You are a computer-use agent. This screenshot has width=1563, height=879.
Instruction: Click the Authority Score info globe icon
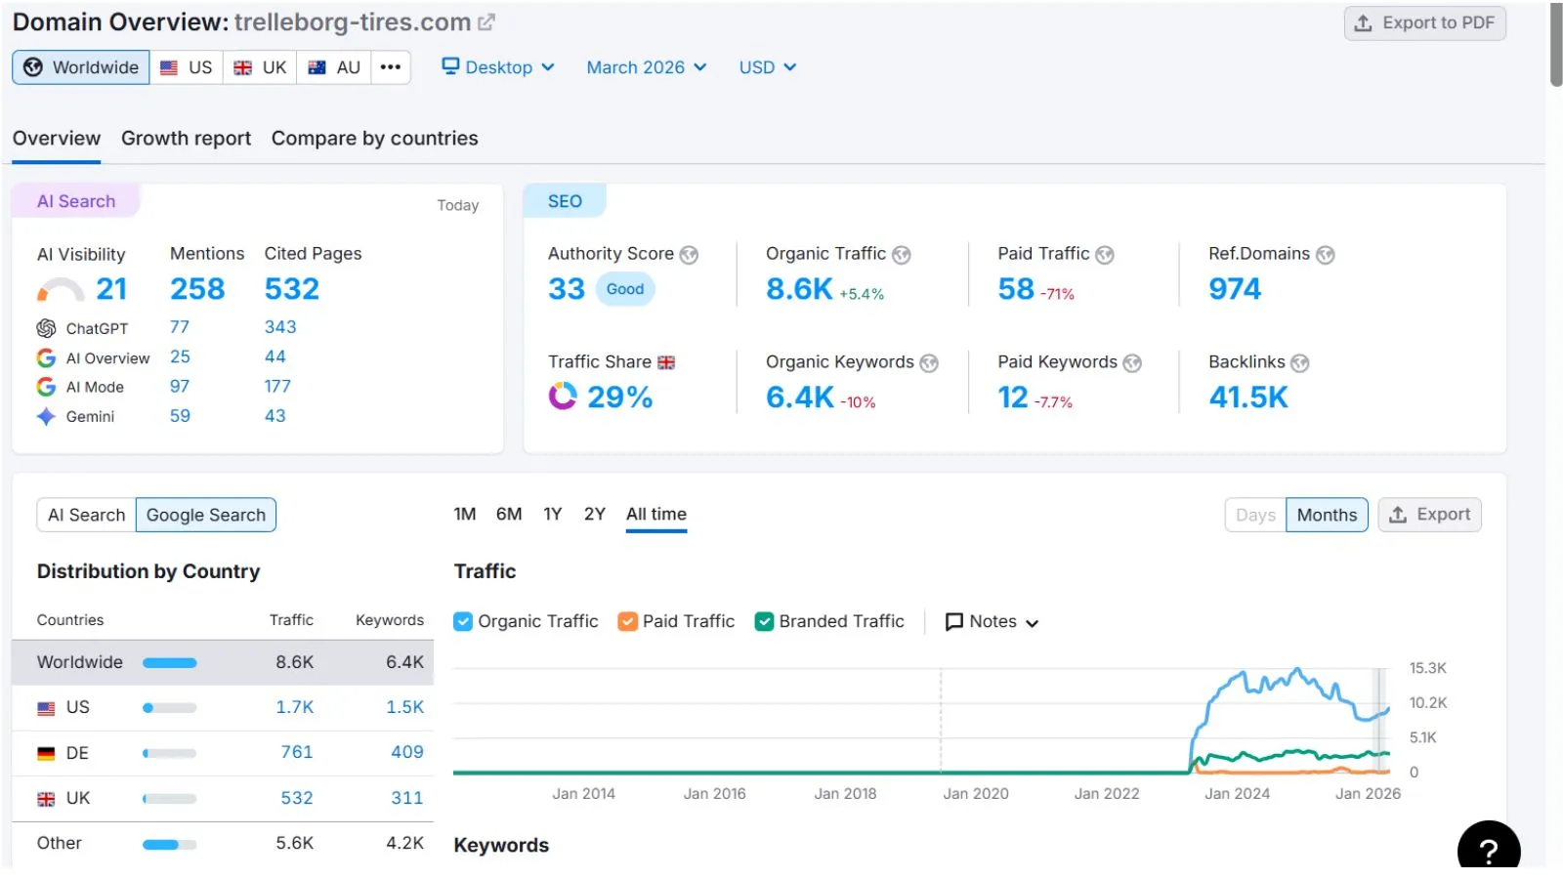(x=689, y=255)
